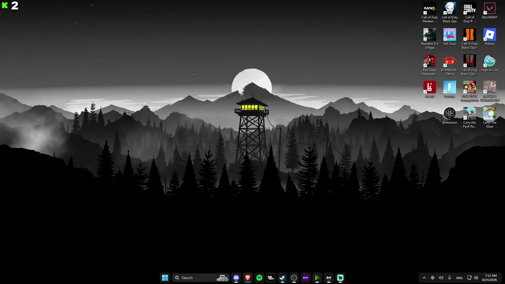This screenshot has height=284, width=505.
Task: Open Call of Duty from the taskbar
Action: (x=271, y=278)
